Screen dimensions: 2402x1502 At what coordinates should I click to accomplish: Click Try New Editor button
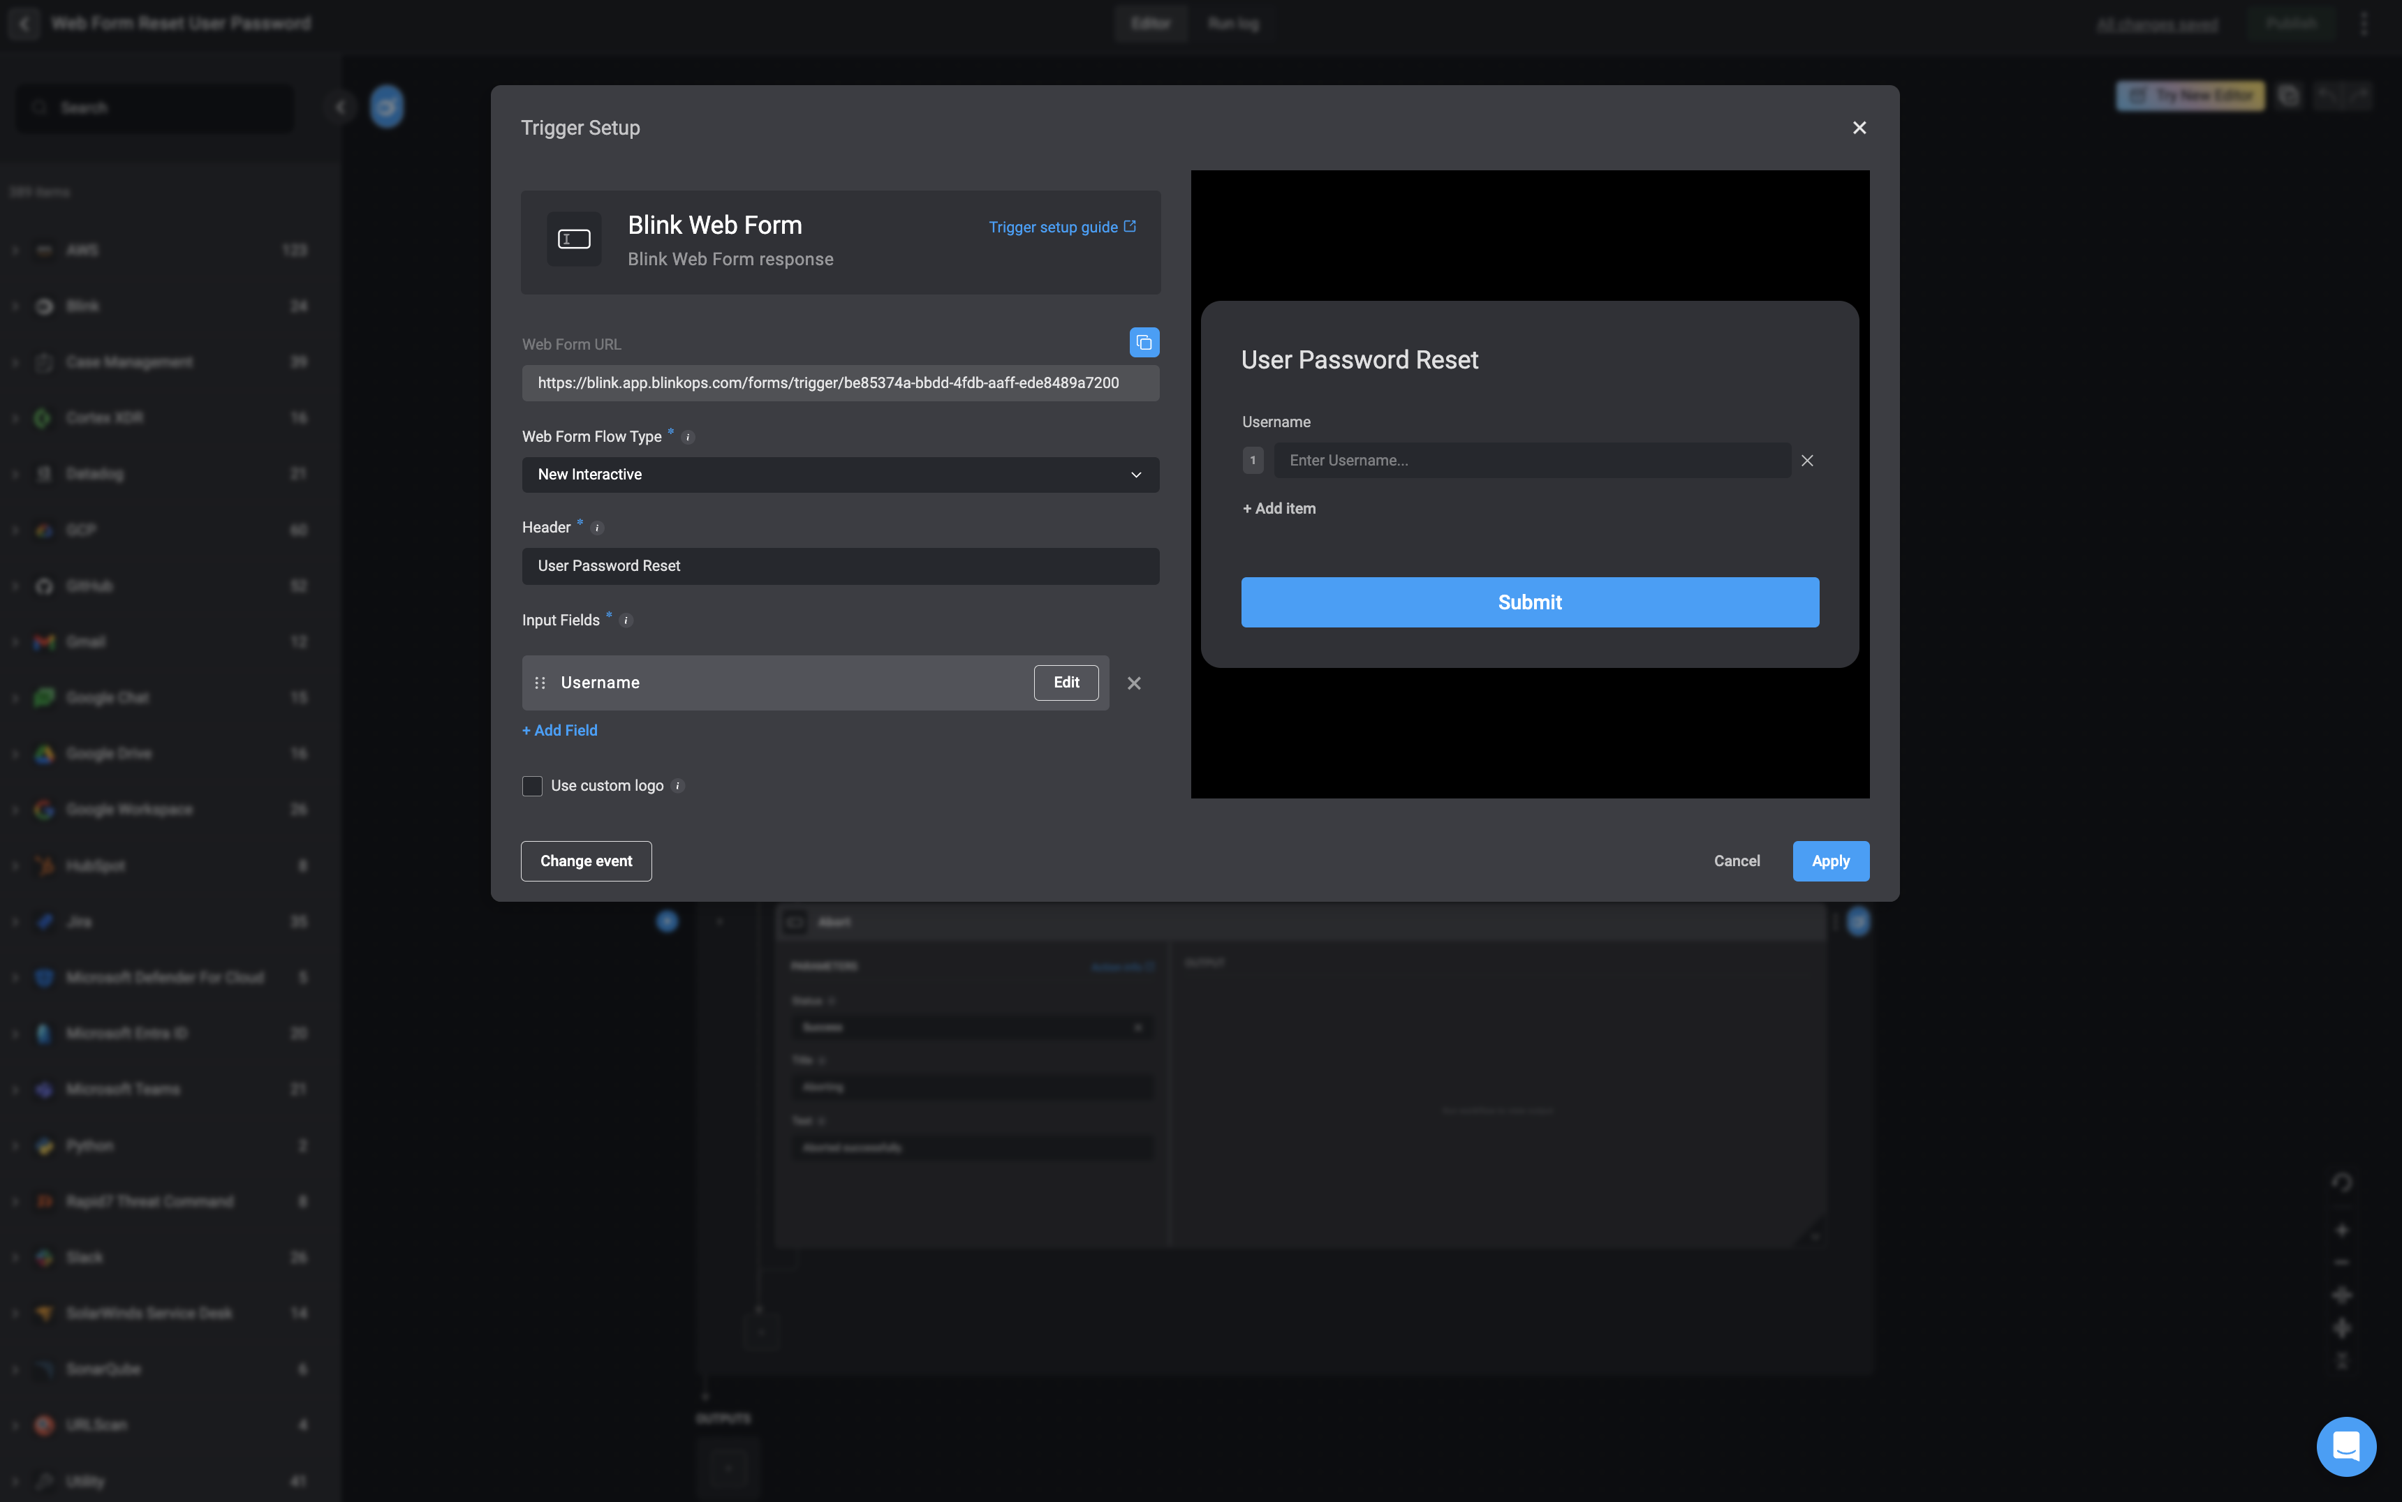[2190, 96]
